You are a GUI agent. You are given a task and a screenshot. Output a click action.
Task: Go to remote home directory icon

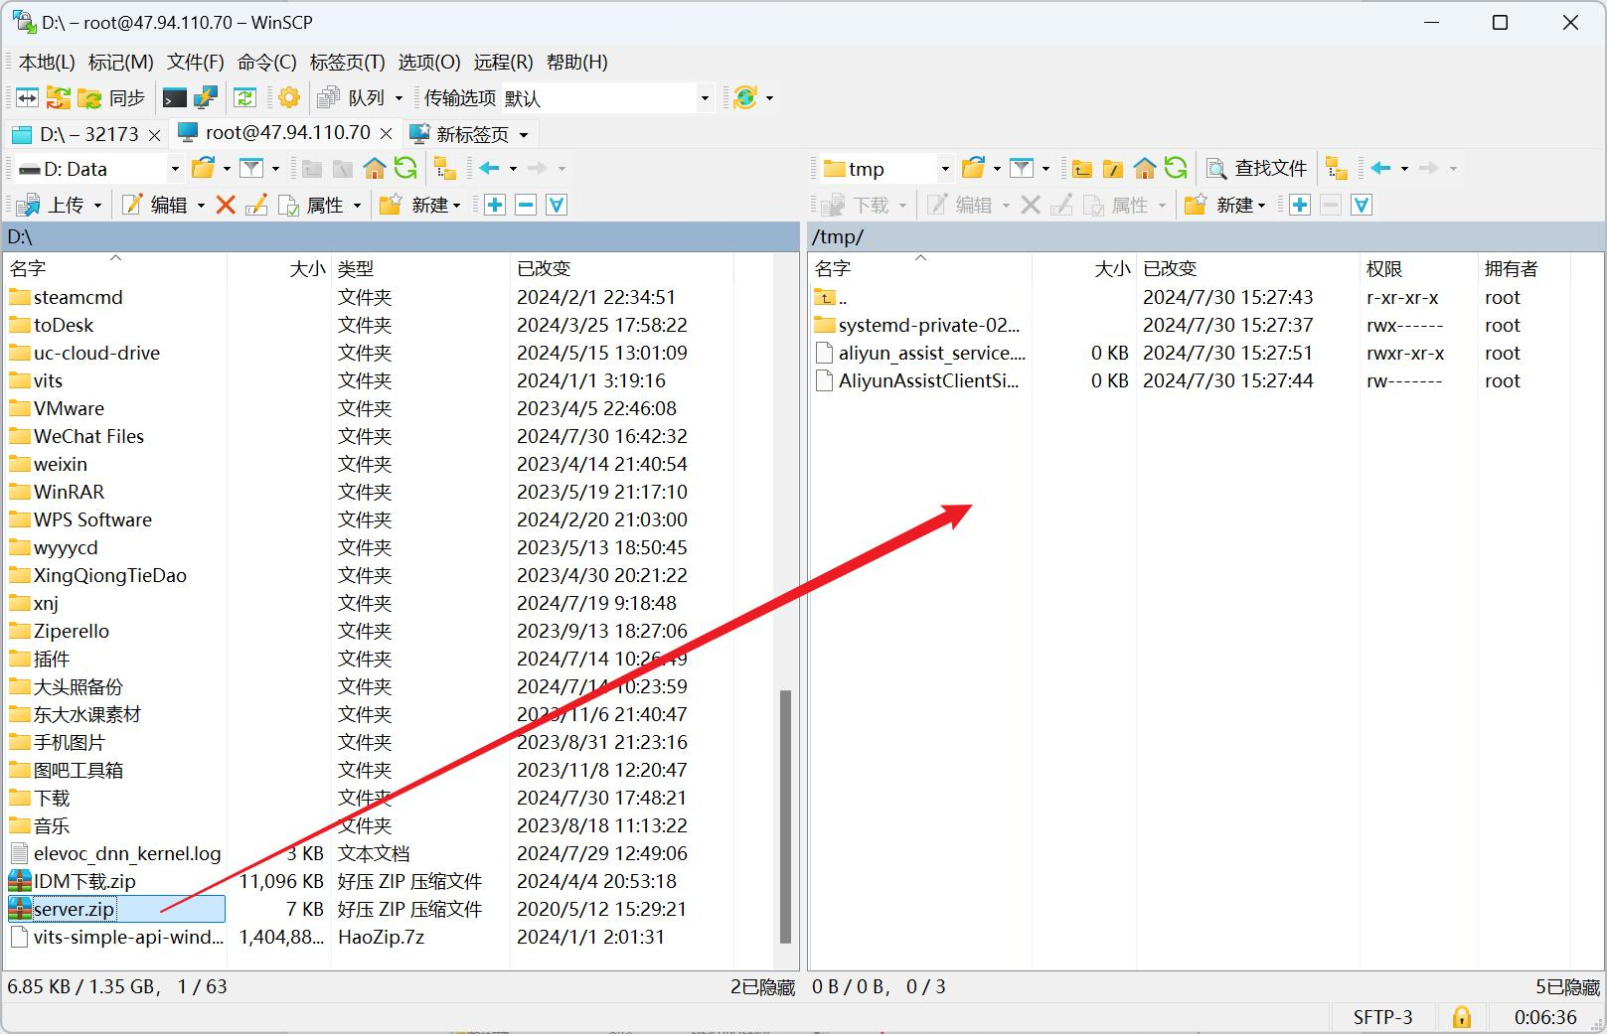click(x=1145, y=168)
